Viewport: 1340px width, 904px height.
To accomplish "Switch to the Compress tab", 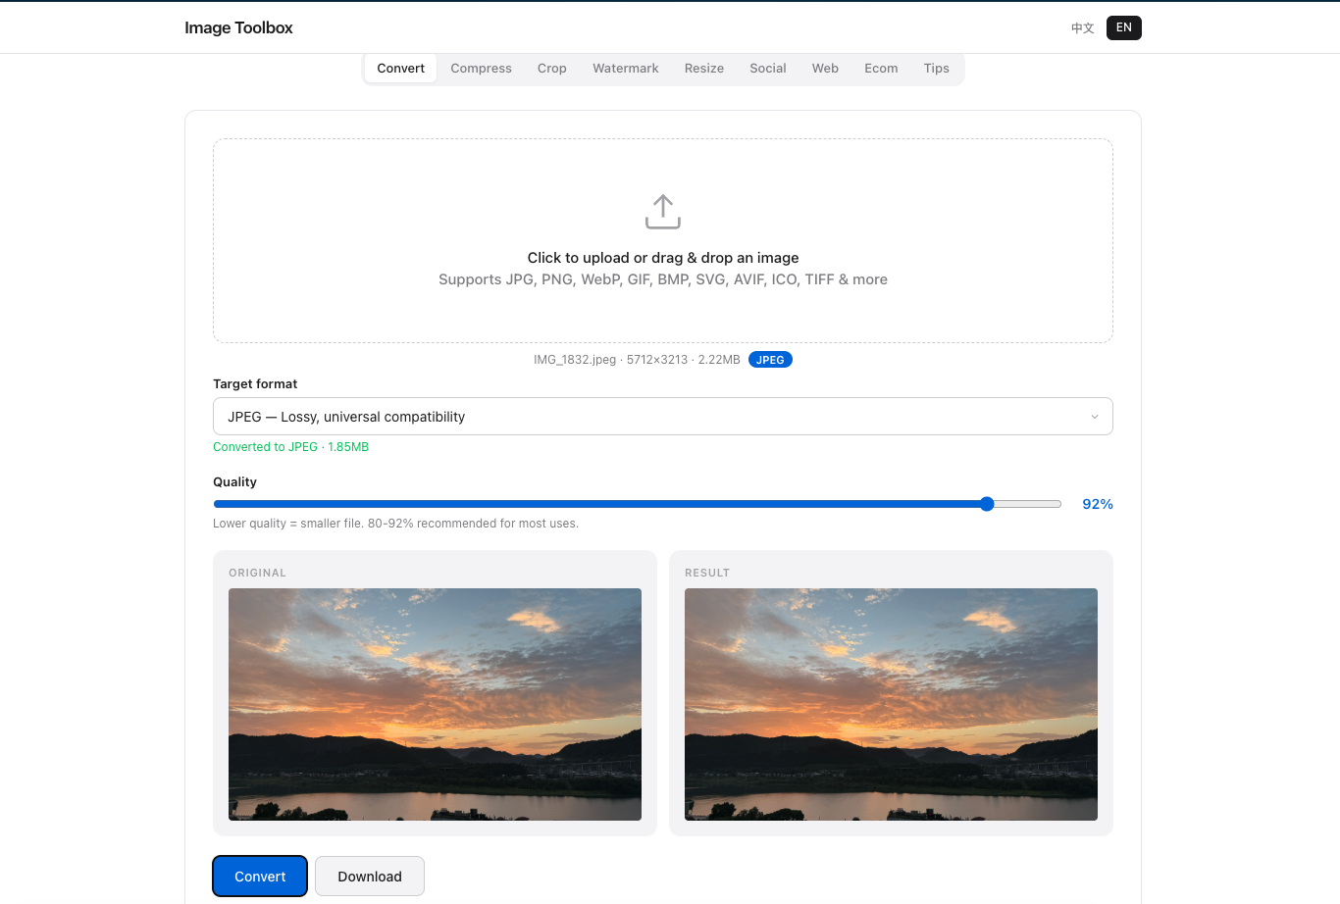I will (482, 69).
